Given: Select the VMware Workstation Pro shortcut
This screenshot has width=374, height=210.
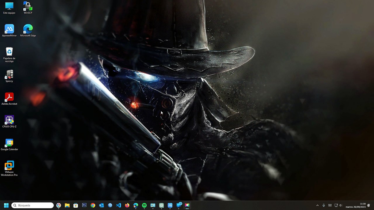Looking at the screenshot, I should click(x=9, y=169).
